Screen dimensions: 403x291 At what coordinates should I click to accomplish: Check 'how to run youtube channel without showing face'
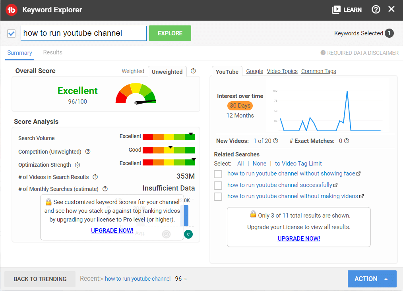pyautogui.click(x=218, y=174)
